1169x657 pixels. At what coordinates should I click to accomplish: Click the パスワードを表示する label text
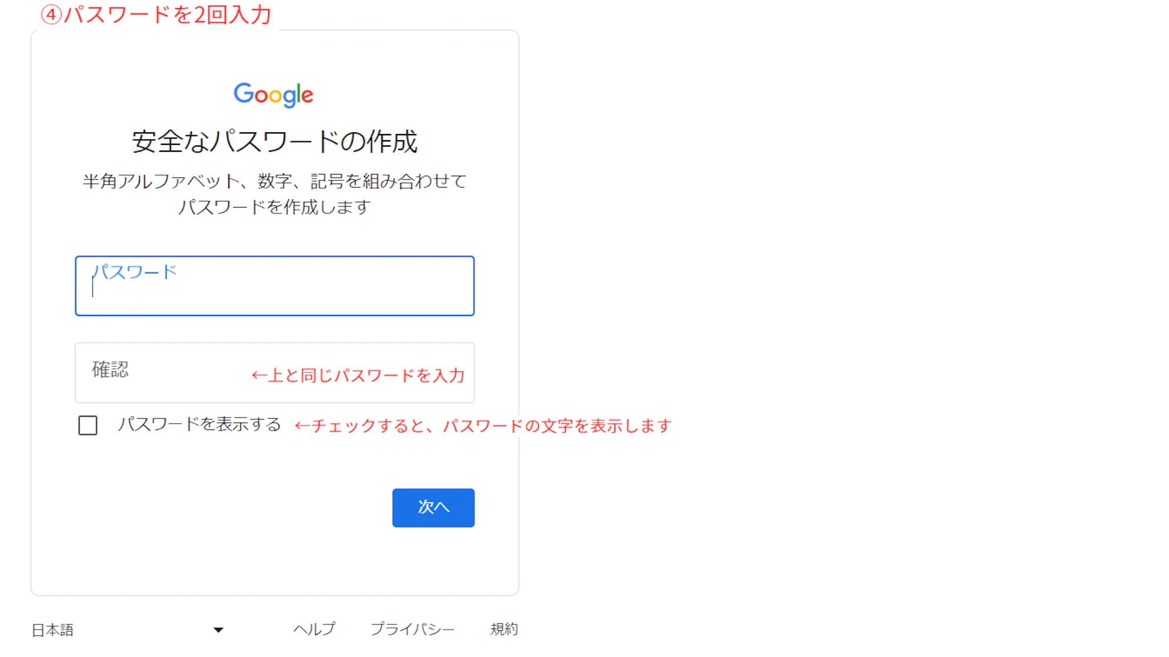click(199, 424)
